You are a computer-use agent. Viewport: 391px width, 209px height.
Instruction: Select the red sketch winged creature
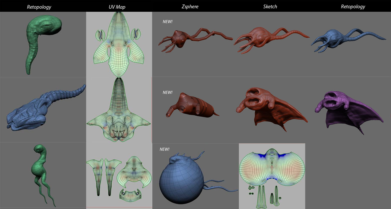tap(272, 110)
